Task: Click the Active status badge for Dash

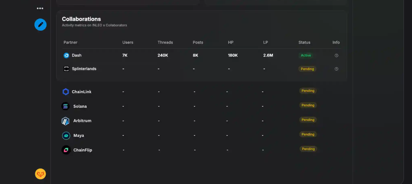Action: pyautogui.click(x=306, y=56)
